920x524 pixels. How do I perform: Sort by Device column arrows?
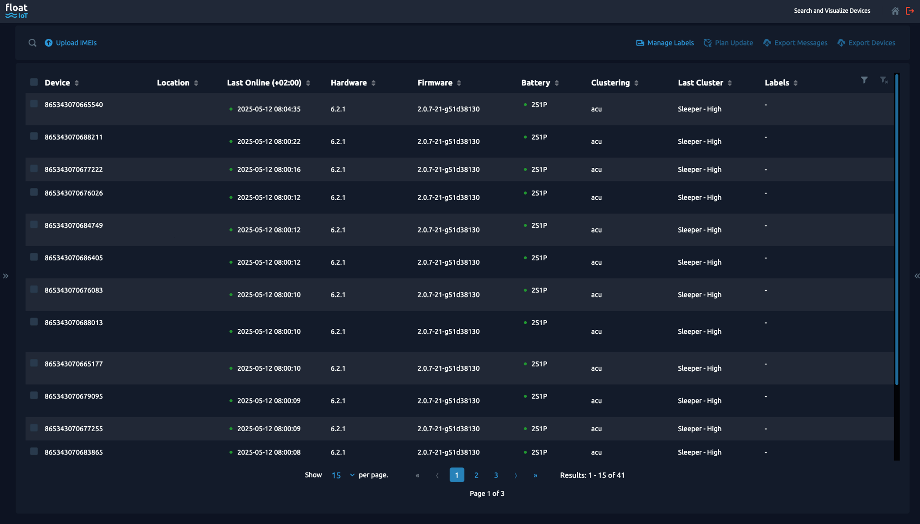tap(76, 83)
